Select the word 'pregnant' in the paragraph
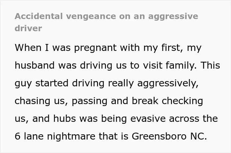This screenshot has width=231, height=153. [x=95, y=48]
